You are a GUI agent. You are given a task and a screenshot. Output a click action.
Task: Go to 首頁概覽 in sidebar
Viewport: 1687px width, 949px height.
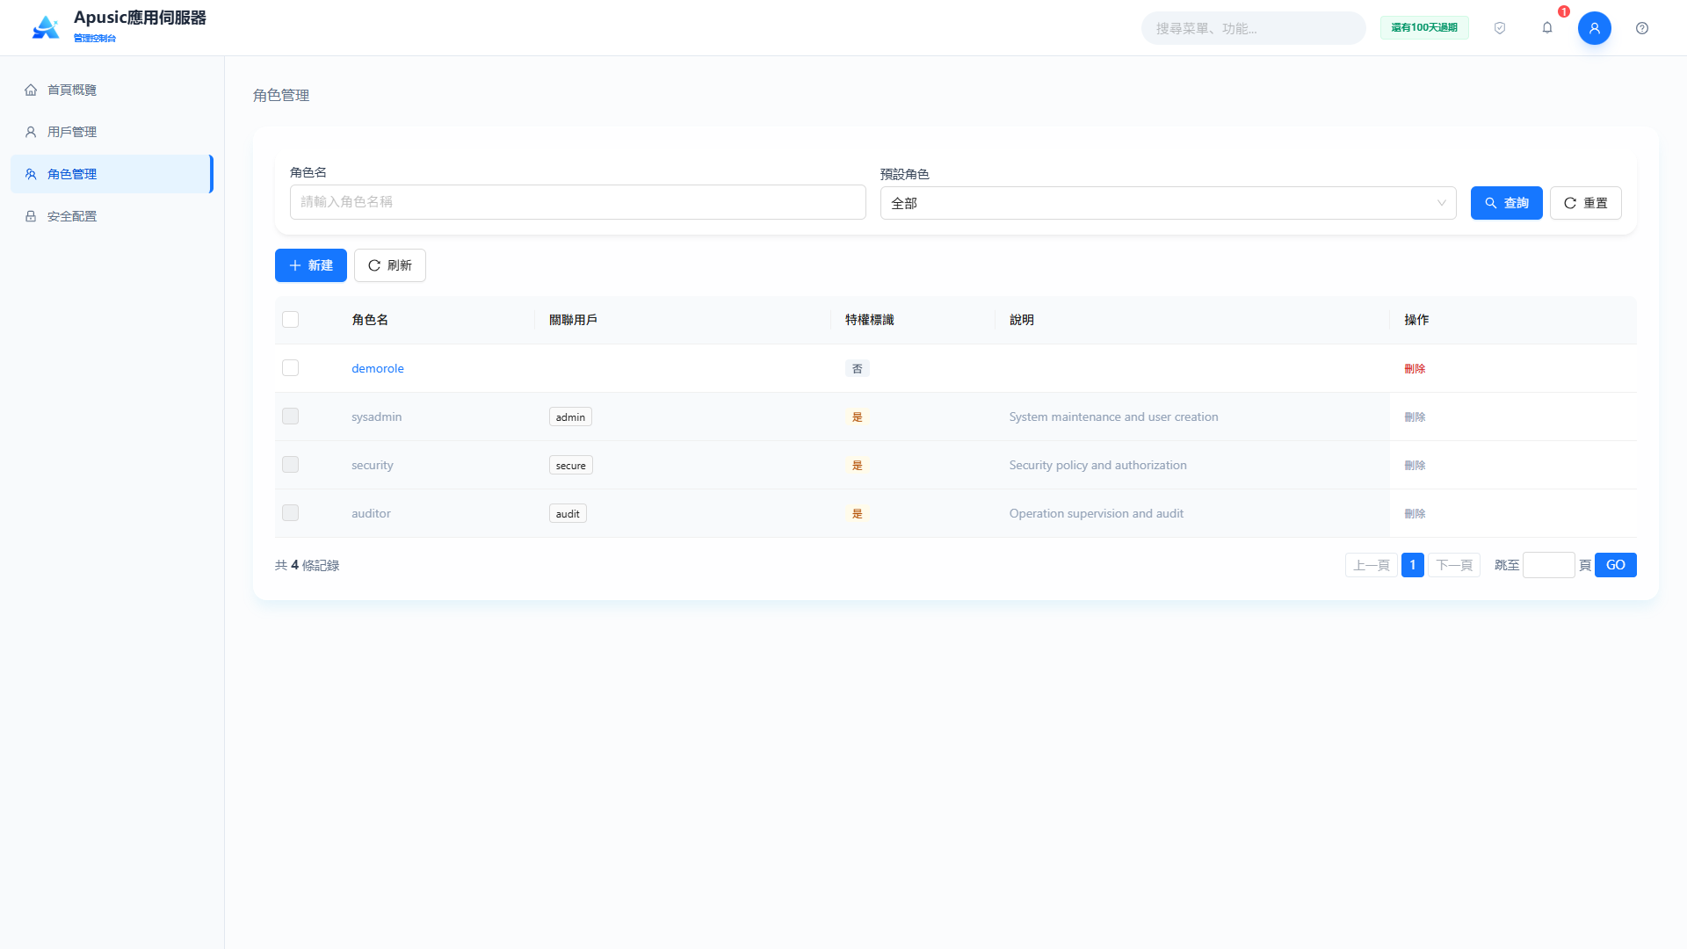click(112, 90)
